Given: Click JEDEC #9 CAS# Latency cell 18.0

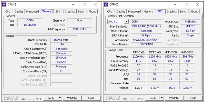Looking at the screenshot, I should 155,61.
